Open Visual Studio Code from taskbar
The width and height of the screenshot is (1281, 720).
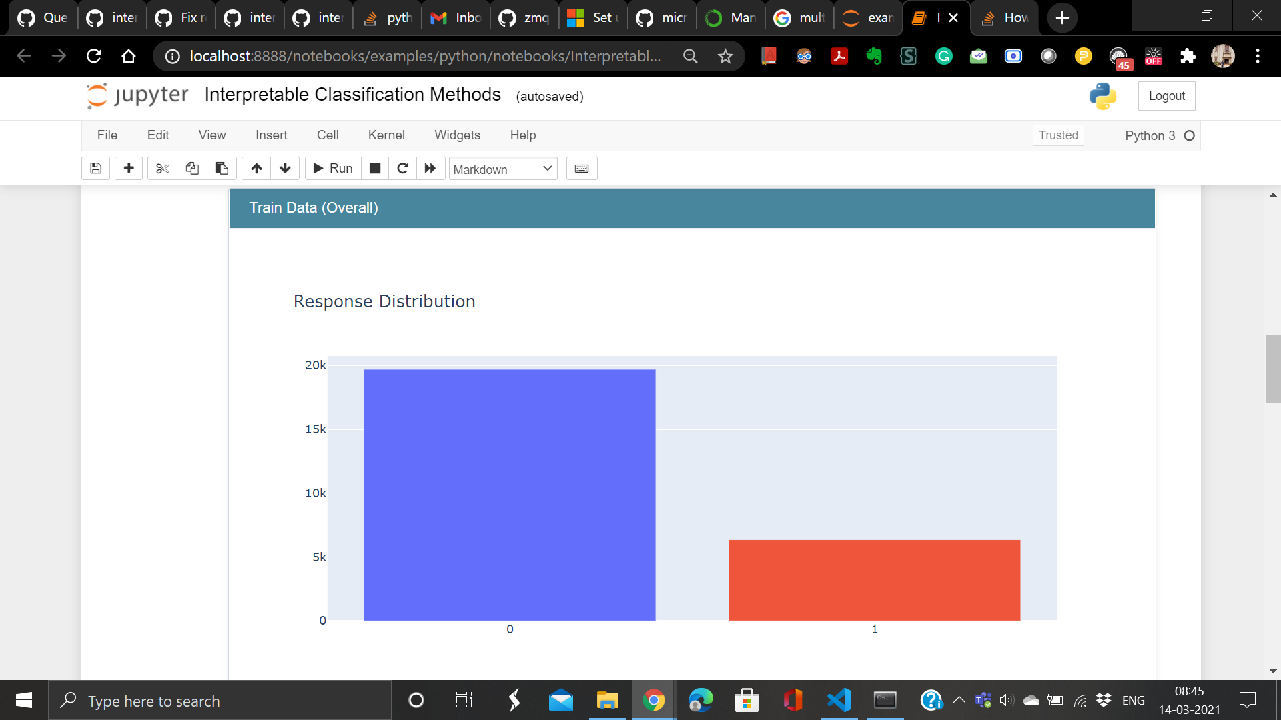pyautogui.click(x=839, y=700)
